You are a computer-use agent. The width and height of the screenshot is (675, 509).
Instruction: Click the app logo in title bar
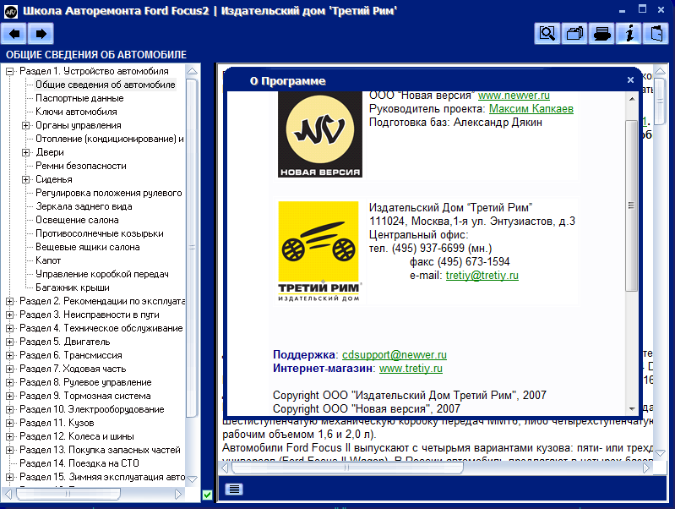(x=11, y=12)
